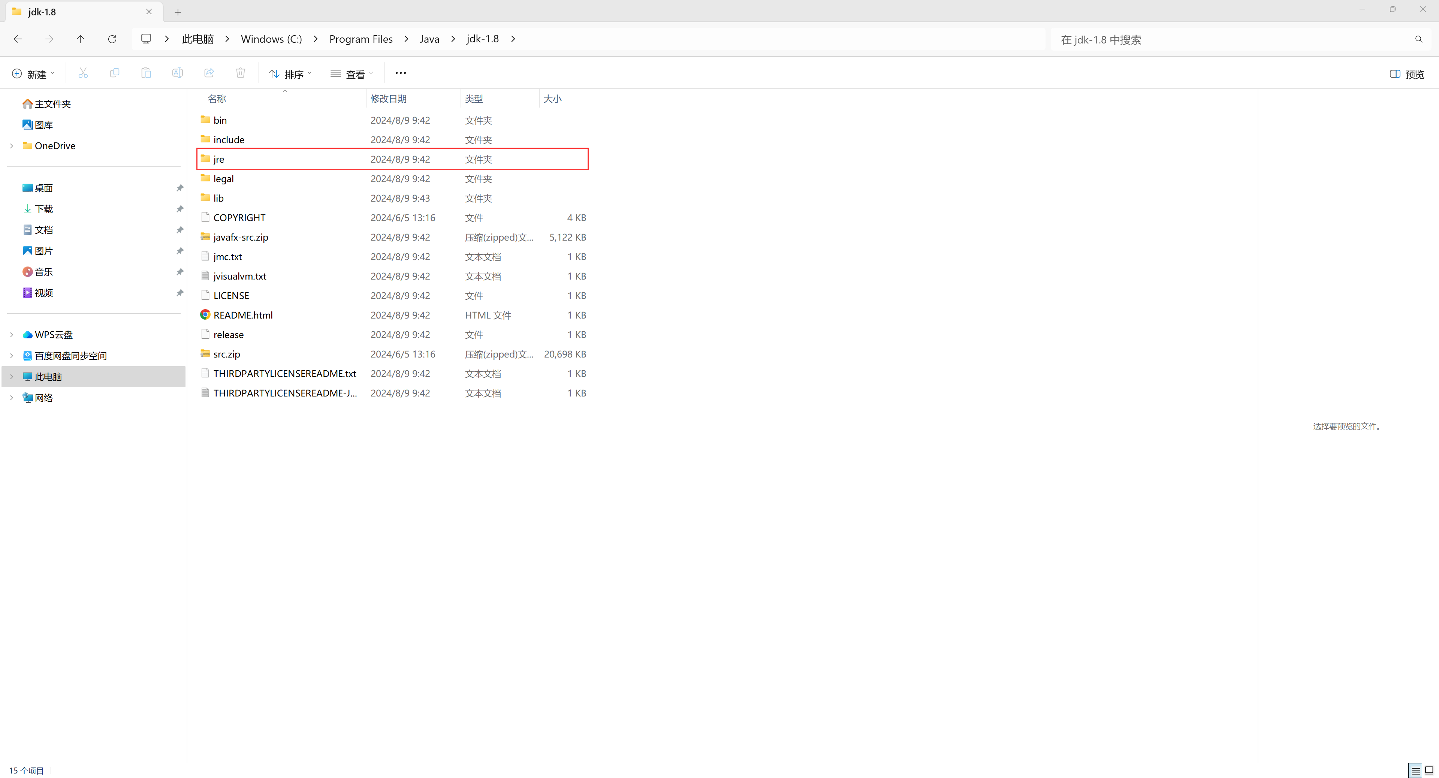Open a new tab with plus button

coord(178,12)
